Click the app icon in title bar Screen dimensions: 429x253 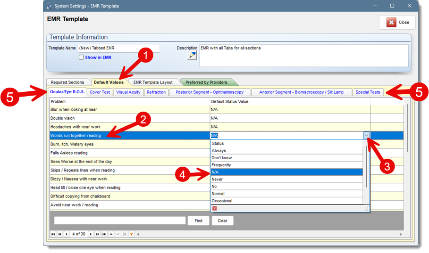click(49, 6)
